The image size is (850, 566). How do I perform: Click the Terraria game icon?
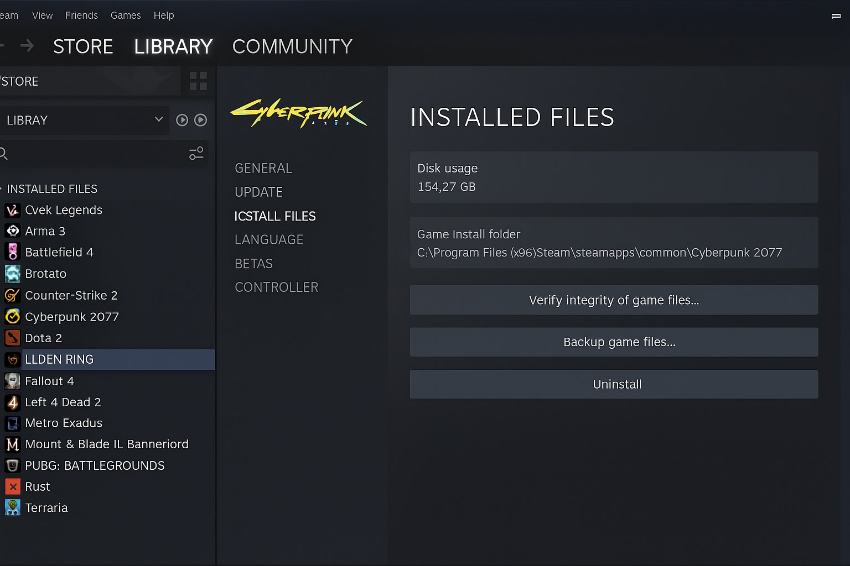pos(12,507)
